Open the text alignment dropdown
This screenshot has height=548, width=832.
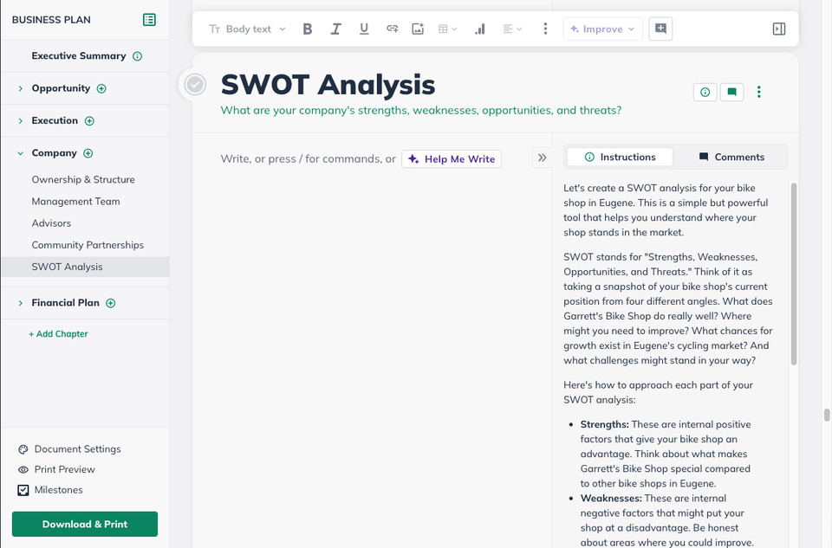tap(512, 29)
